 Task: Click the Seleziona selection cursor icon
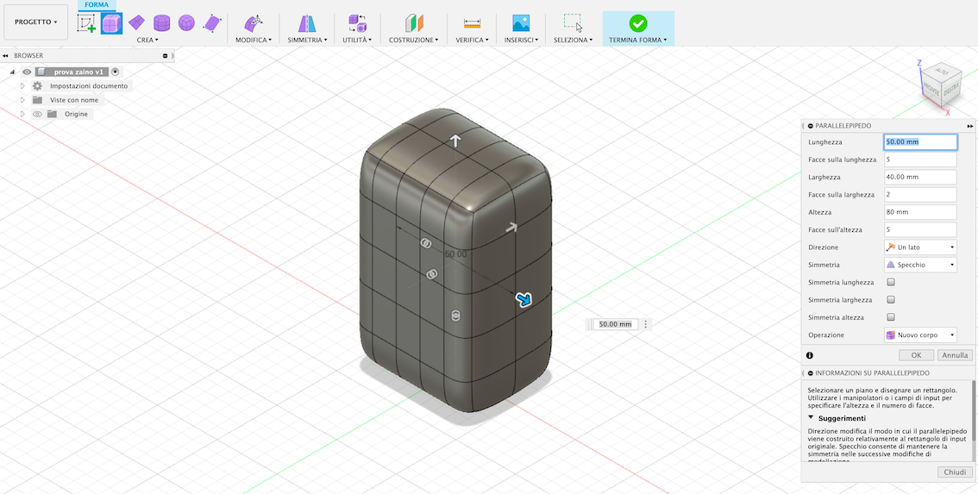pos(574,23)
